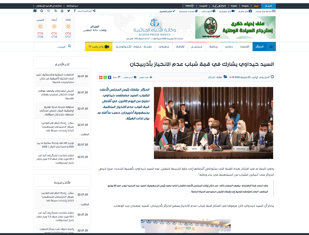
Task: Visit the YouTube channel icon
Action: 62,11
